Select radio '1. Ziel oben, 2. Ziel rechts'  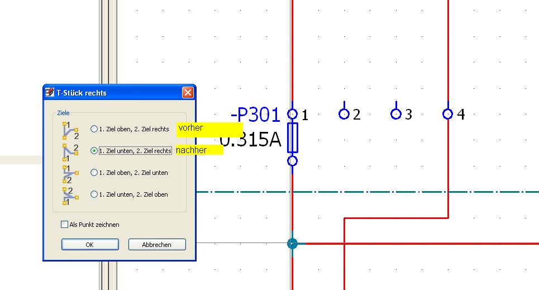point(94,129)
